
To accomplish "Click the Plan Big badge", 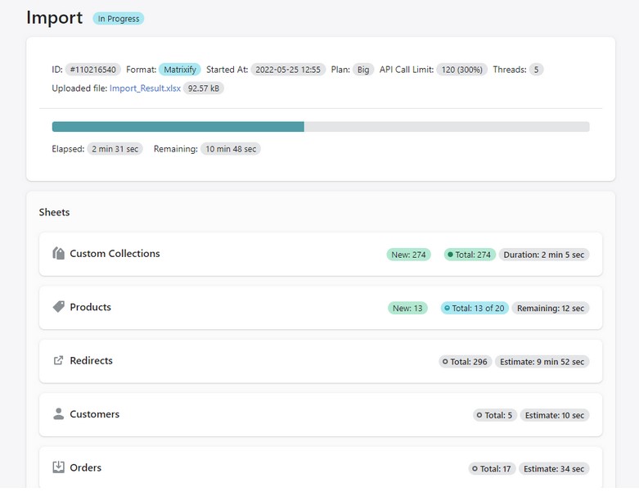I will [363, 70].
